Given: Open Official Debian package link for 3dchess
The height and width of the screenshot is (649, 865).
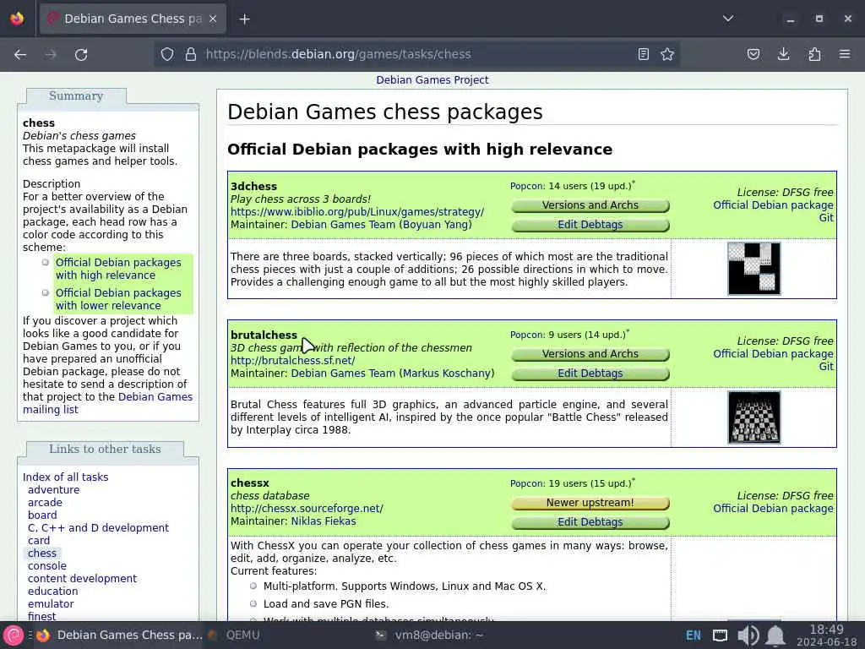Looking at the screenshot, I should tap(773, 205).
